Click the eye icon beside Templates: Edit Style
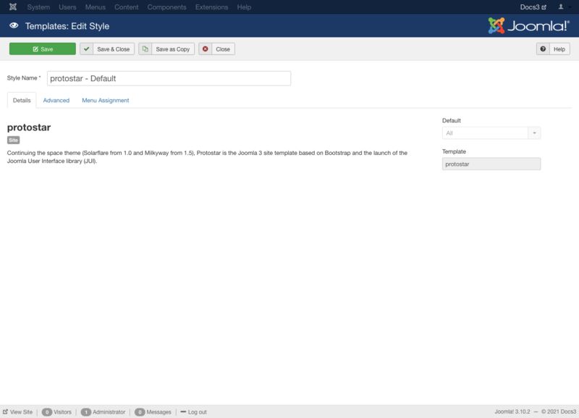Image resolution: width=579 pixels, height=418 pixels. pos(14,26)
